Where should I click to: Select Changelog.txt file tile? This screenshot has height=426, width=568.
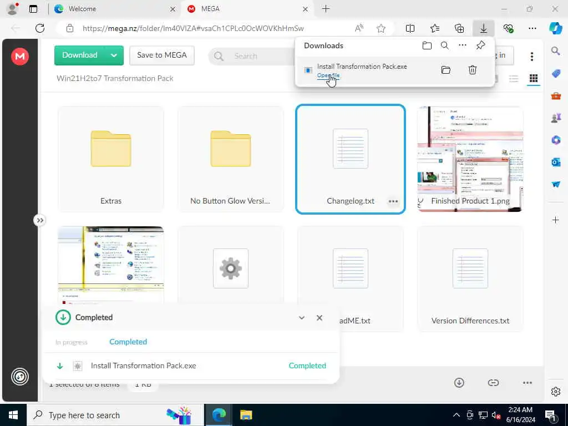pos(351,159)
